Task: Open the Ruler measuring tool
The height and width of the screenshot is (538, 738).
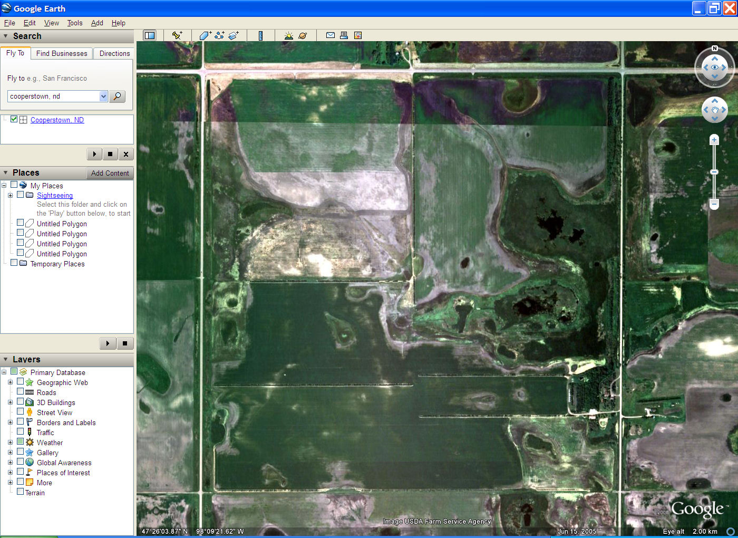Action: click(260, 35)
